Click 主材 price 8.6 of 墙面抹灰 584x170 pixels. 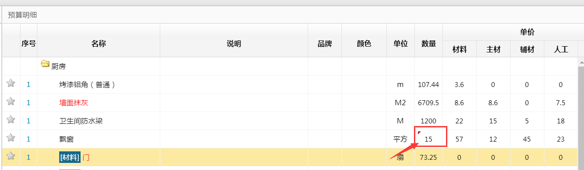493,103
